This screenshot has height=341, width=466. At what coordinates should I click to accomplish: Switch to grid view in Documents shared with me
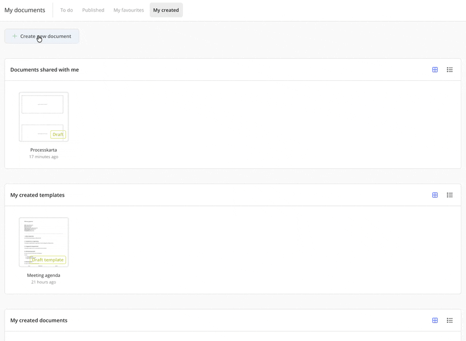click(x=435, y=70)
